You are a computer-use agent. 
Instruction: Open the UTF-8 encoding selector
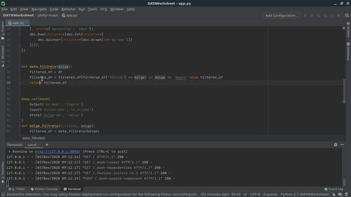255,194
